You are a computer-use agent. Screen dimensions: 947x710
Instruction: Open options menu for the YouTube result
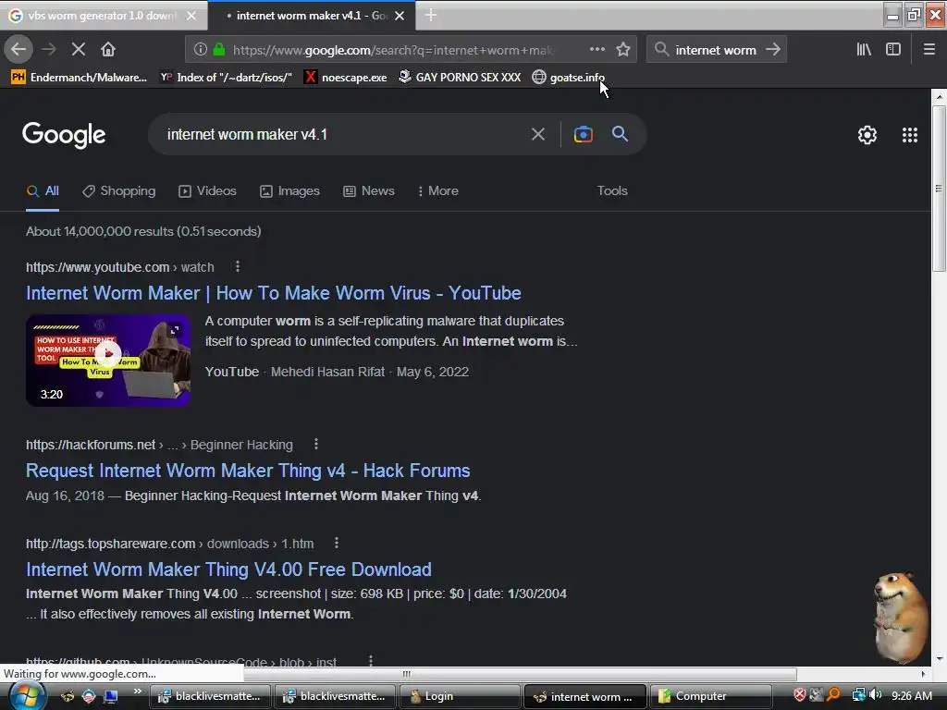point(238,266)
